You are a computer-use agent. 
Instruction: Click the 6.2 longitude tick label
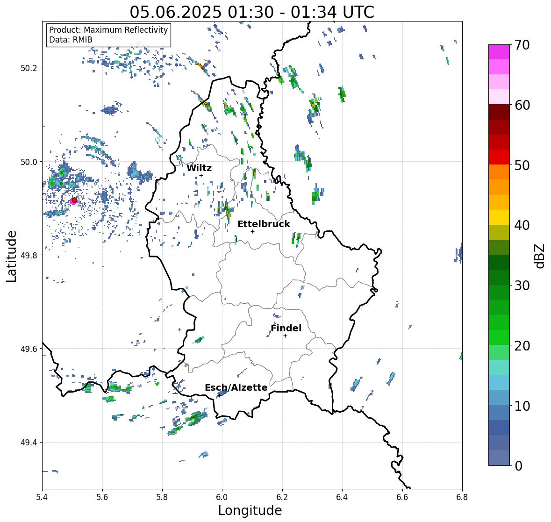click(x=282, y=497)
